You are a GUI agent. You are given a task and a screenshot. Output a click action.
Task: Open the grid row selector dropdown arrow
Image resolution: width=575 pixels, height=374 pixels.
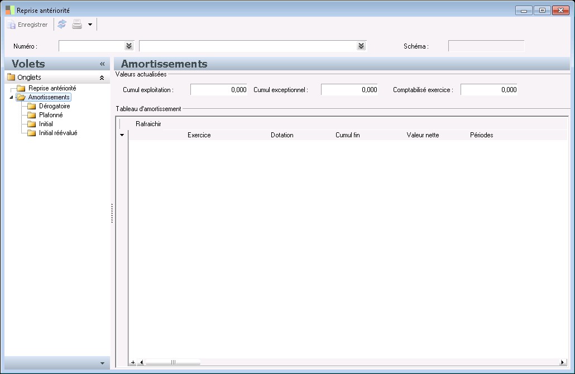click(122, 135)
